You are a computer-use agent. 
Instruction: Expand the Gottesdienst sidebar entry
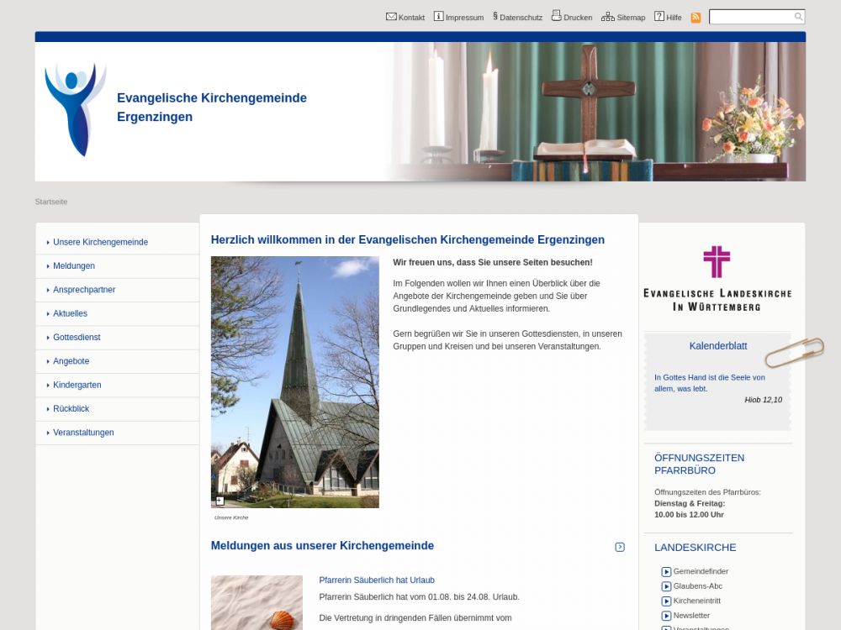click(x=77, y=338)
